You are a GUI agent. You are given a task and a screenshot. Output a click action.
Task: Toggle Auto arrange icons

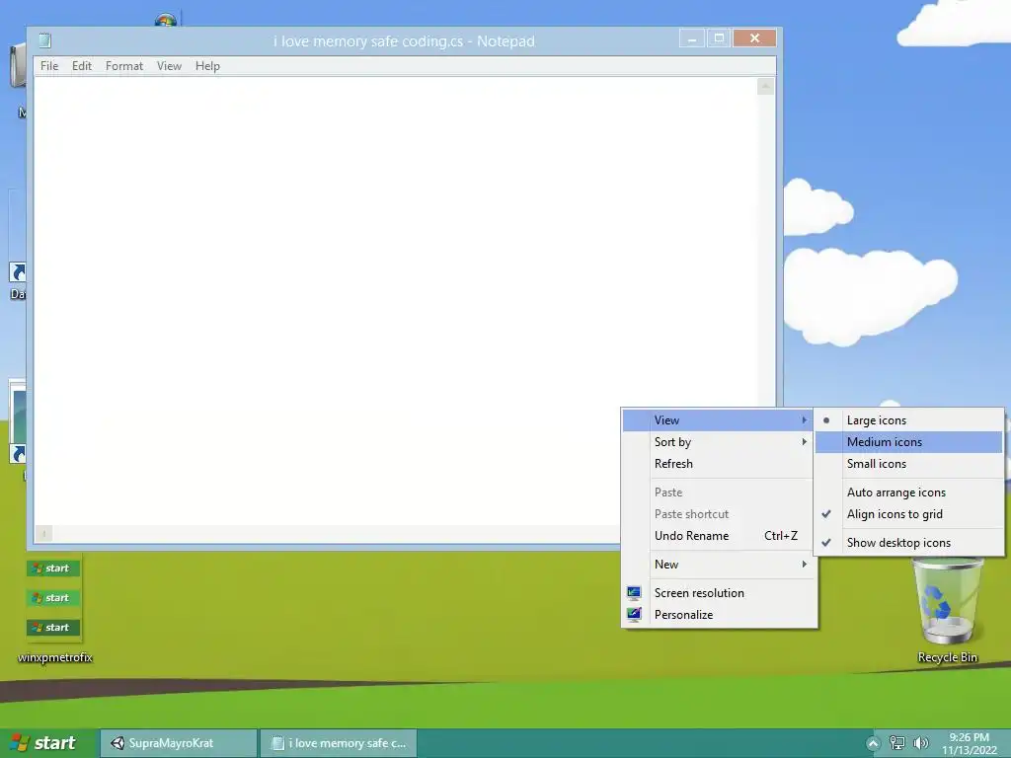coord(909,493)
